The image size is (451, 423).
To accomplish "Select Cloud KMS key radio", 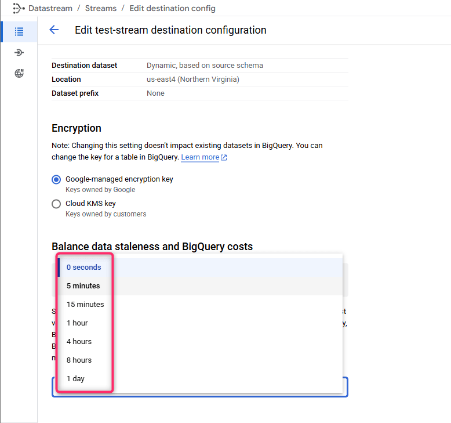I will coord(56,204).
